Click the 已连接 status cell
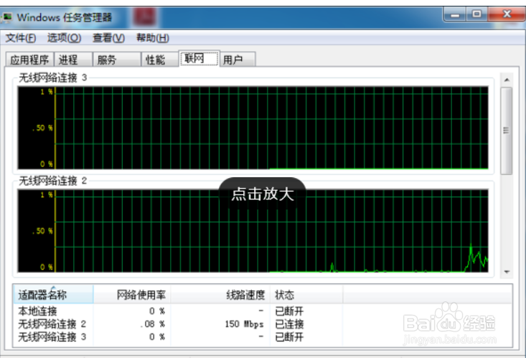526x358 pixels. [x=289, y=324]
